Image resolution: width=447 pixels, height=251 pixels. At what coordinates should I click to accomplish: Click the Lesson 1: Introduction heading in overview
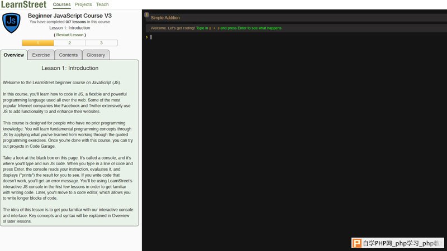tap(70, 68)
